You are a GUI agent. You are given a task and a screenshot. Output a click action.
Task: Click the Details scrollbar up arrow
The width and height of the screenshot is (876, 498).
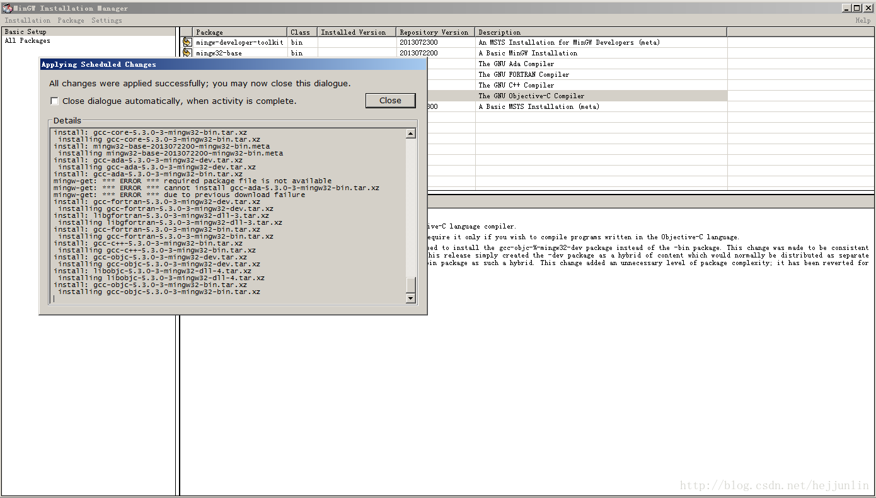411,133
